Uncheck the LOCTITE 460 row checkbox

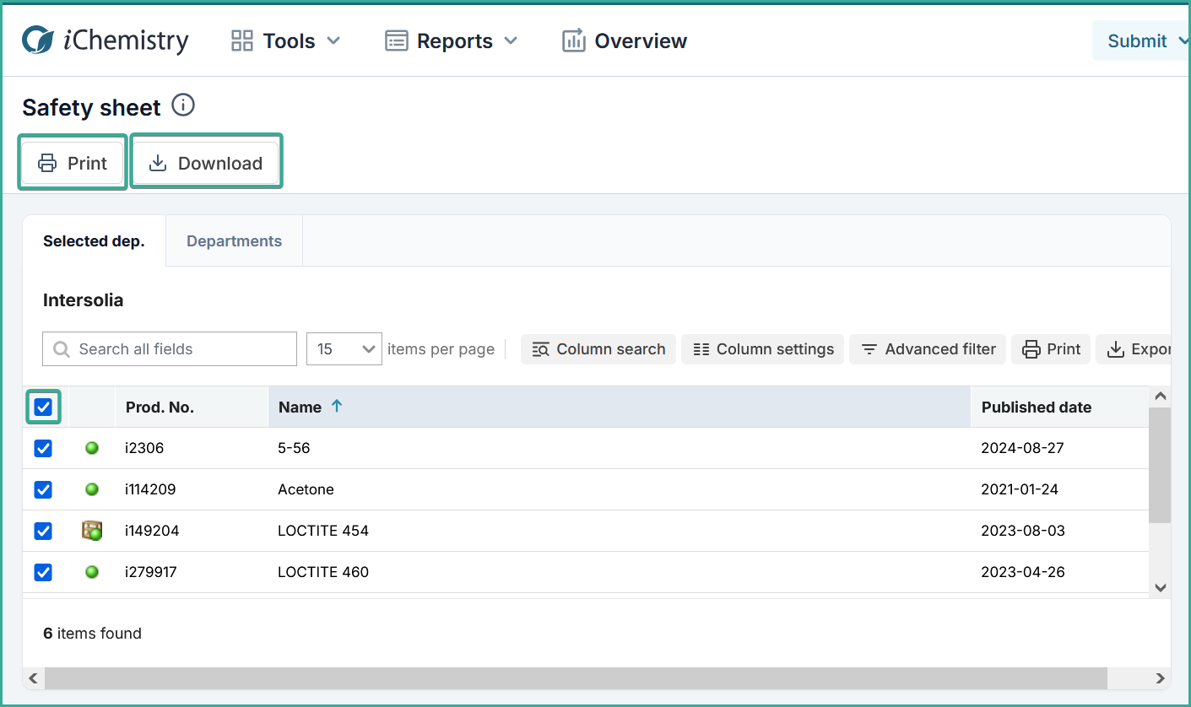coord(43,572)
